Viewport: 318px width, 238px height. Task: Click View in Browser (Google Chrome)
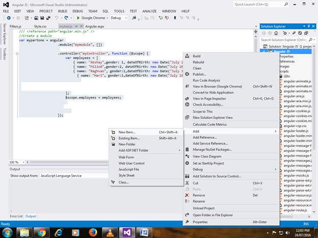[x=217, y=86]
